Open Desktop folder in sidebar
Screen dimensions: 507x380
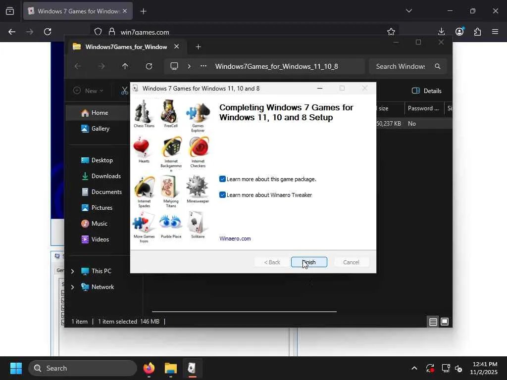click(x=102, y=160)
